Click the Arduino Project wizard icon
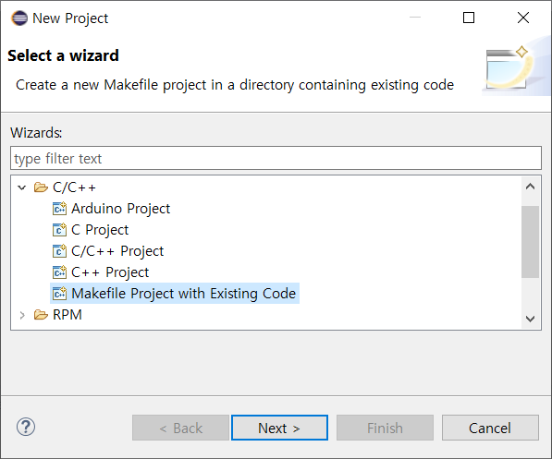 pyautogui.click(x=59, y=209)
